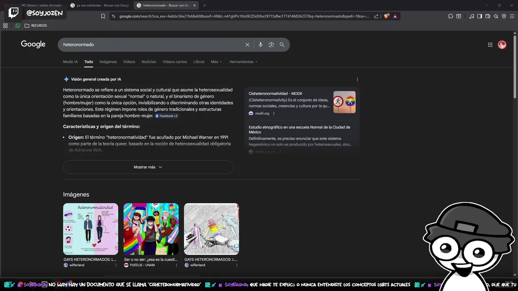Open the RECURSOS bookmarks folder
Screen dimensions: 518x291
pyautogui.click(x=36, y=25)
